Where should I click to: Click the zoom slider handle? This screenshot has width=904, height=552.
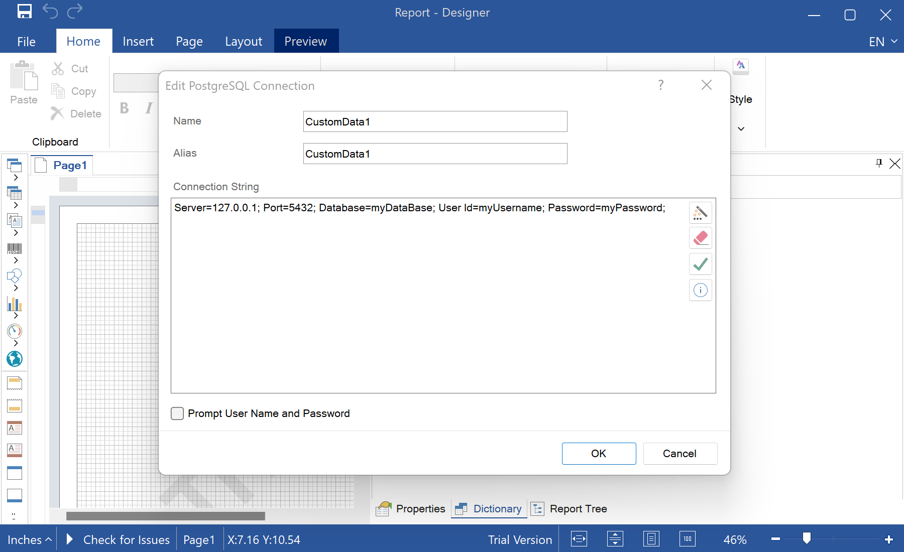pyautogui.click(x=807, y=538)
